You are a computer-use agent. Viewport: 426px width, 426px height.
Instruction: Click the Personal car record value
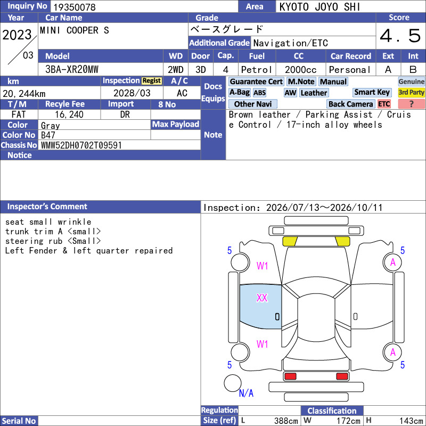pos(350,70)
